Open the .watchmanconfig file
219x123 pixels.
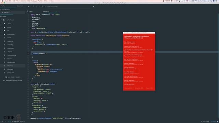(12, 55)
